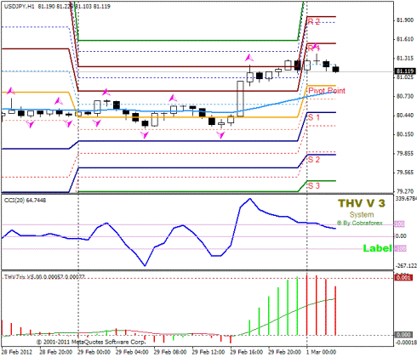The height and width of the screenshot is (357, 417).
Task: Click the 79.855 price axis value
Action: (405, 153)
